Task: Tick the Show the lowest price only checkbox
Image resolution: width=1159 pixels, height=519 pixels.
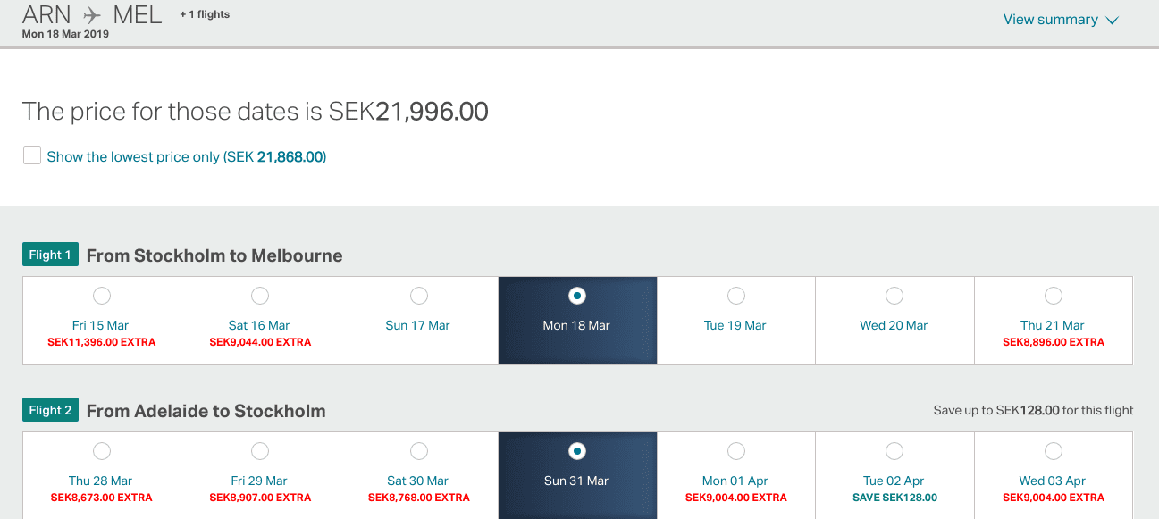Action: (32, 156)
